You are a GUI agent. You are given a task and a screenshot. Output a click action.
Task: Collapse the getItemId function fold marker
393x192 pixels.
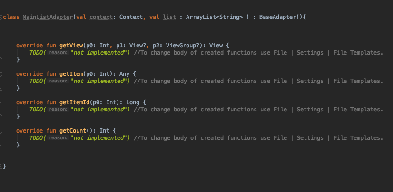click(x=1, y=102)
